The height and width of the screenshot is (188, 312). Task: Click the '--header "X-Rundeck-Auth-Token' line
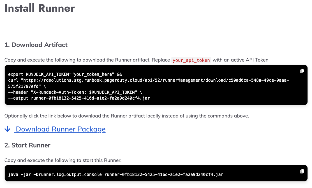click(75, 92)
